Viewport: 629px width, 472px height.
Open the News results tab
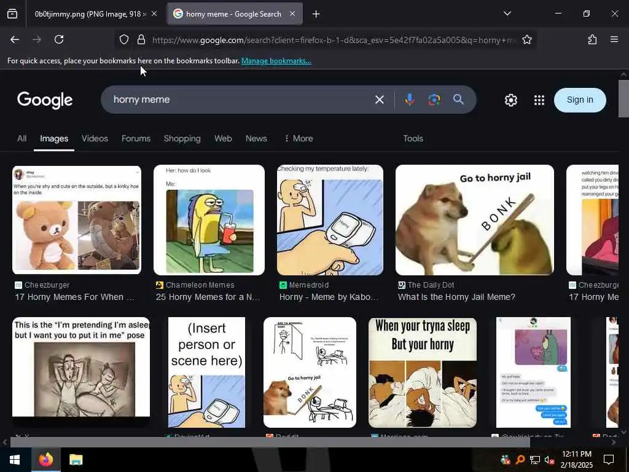[256, 138]
